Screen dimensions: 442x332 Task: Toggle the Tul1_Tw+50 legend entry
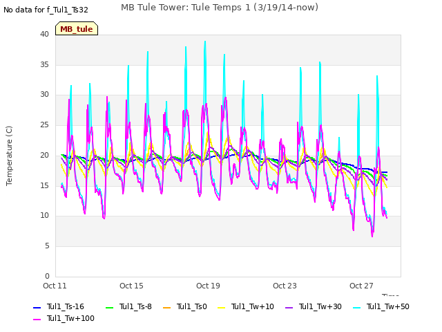pyautogui.click(x=381, y=306)
